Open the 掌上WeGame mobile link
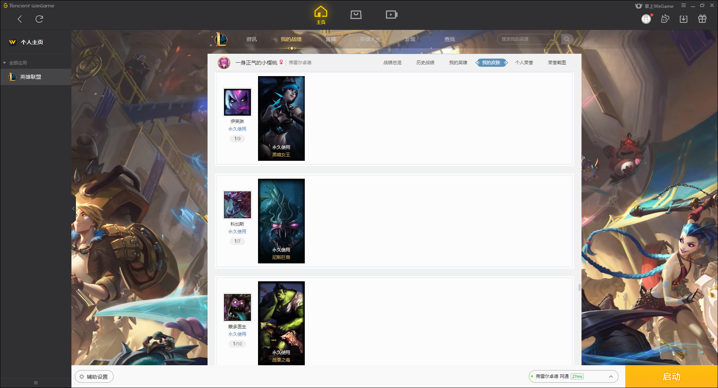 pos(654,6)
